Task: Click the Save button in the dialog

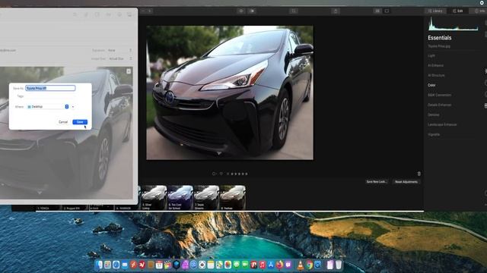Action: (80, 122)
